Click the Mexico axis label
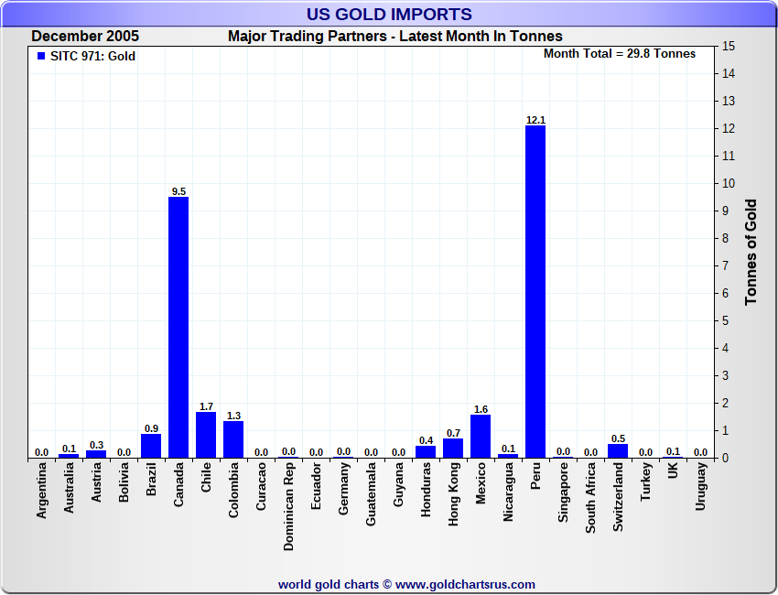 tap(481, 482)
